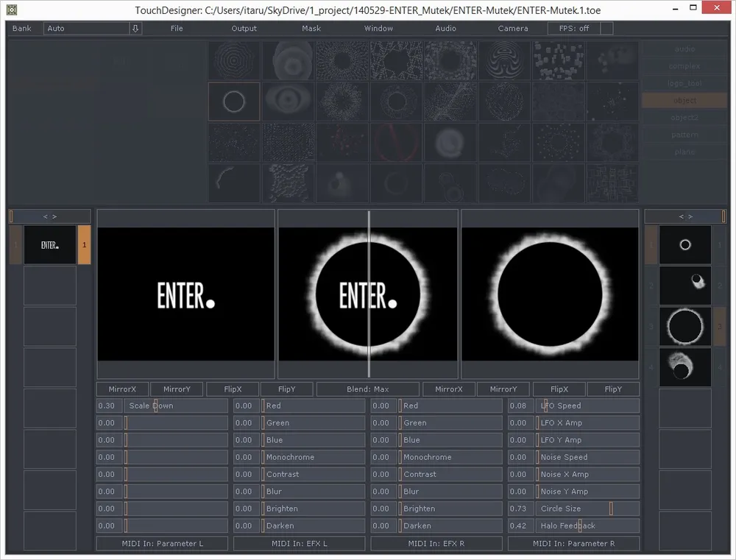Adjust the Halo Feedback slider
The image size is (736, 560).
(587, 525)
